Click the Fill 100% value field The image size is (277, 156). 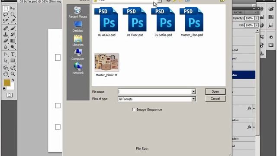(249, 25)
